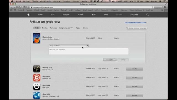
Task: Open the Dropbox menu bar icon
Action: coord(91,1)
